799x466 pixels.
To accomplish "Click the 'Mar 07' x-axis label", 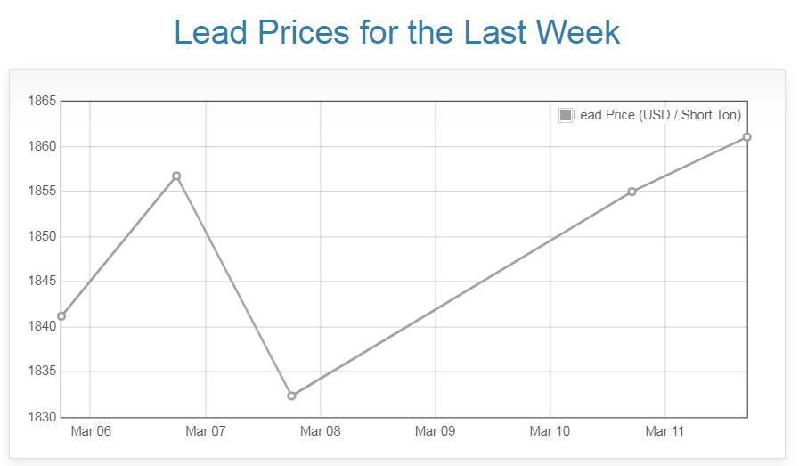I will 206,432.
